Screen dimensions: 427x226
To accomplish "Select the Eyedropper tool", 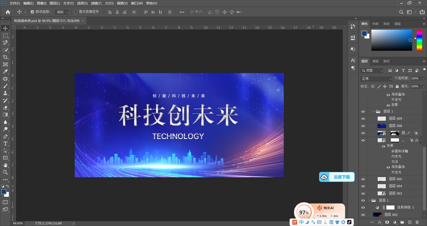I will tap(5, 71).
